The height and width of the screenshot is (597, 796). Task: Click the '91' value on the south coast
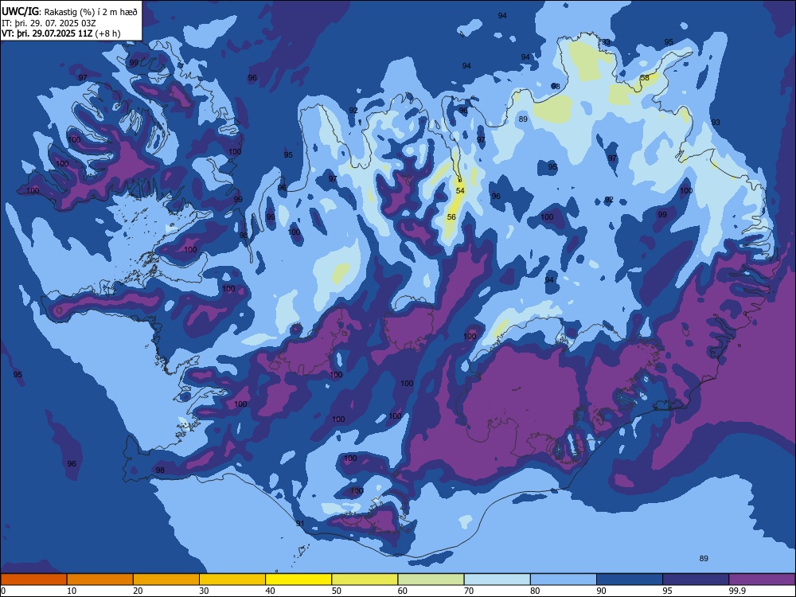click(300, 524)
